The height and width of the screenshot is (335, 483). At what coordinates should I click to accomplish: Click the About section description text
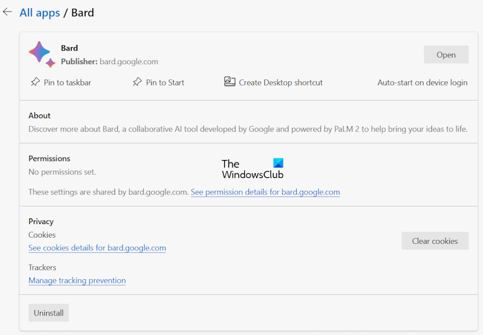pos(248,129)
